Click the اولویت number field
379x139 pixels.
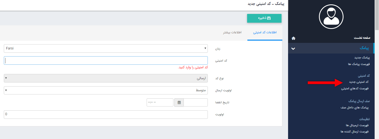pyautogui.click(x=106, y=114)
